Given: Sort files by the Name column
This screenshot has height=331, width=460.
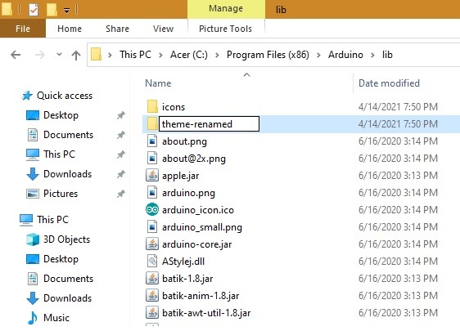Looking at the screenshot, I should (158, 83).
